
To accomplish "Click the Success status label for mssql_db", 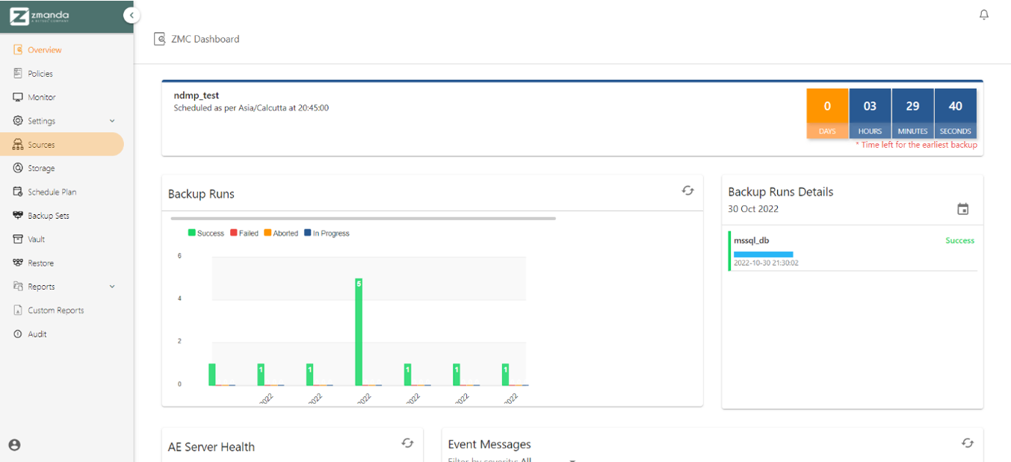I will 960,240.
